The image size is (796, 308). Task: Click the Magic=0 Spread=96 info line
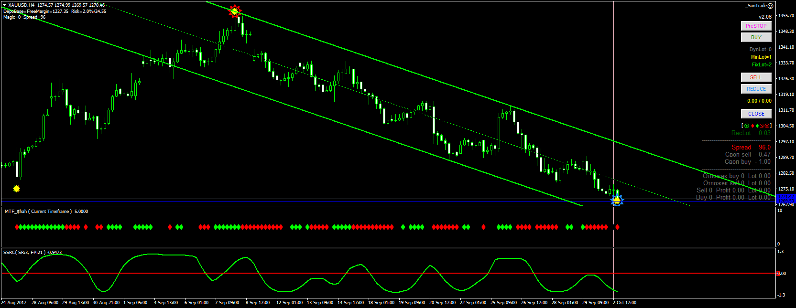coord(24,17)
